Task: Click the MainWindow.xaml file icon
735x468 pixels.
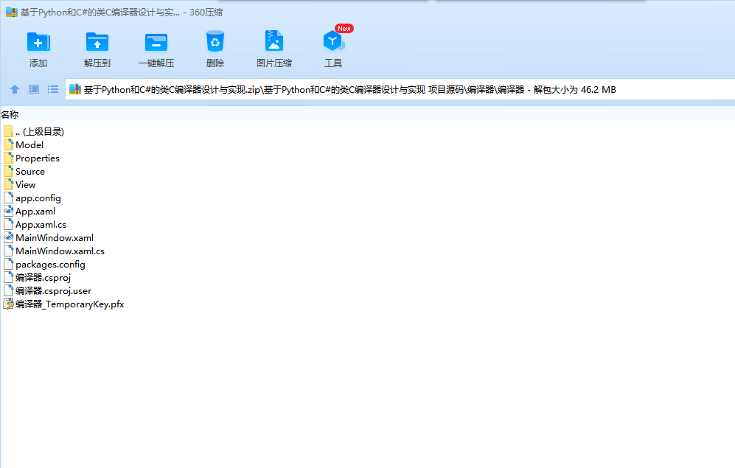Action: (8, 238)
